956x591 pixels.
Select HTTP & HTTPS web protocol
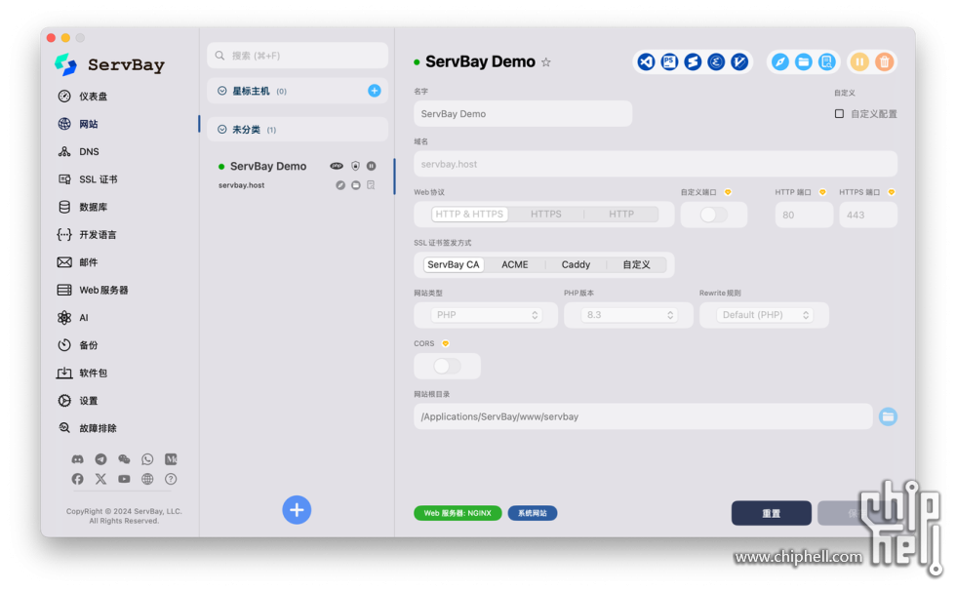(469, 214)
